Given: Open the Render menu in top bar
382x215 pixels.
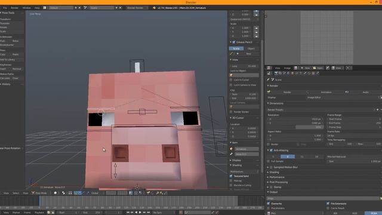Looking at the screenshot, I should click(14, 8).
